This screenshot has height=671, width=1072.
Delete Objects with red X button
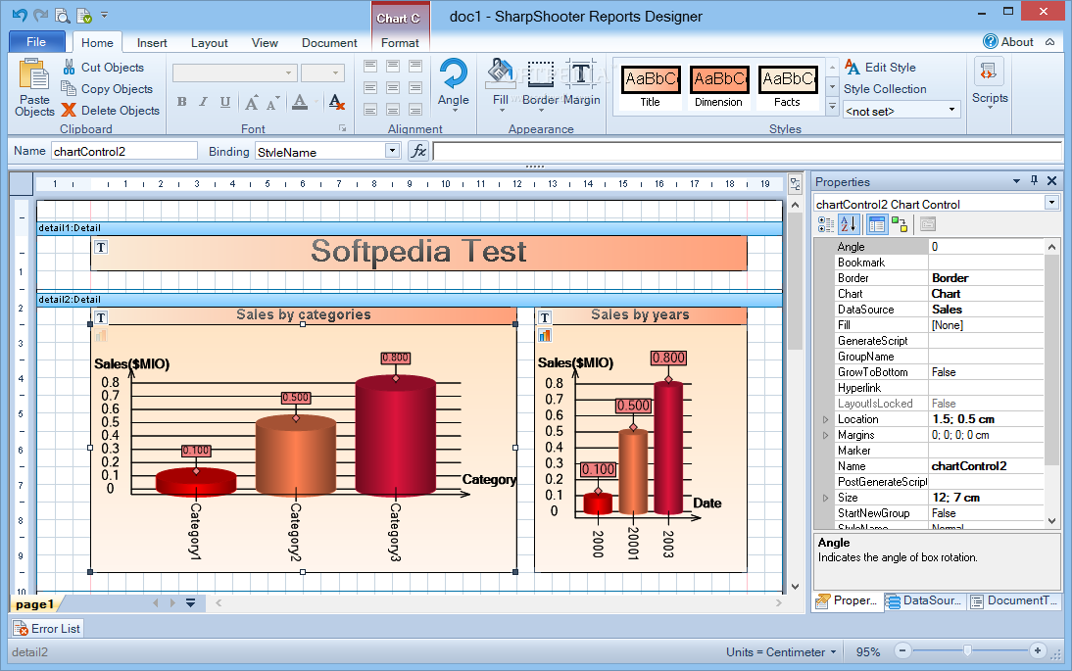[110, 110]
